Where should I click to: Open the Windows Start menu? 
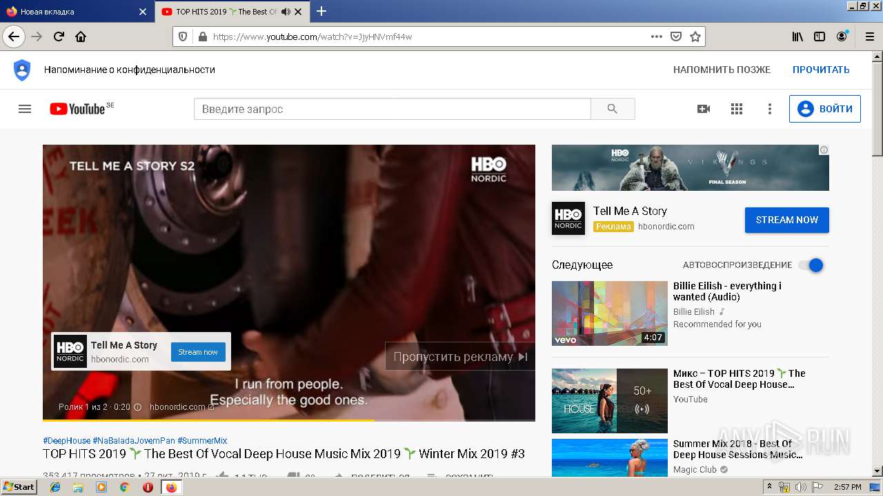click(x=19, y=487)
